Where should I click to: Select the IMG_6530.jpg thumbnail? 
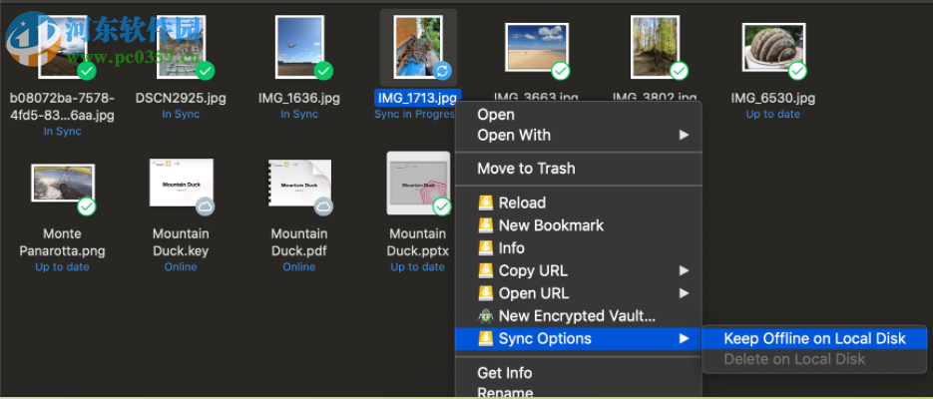tap(773, 47)
